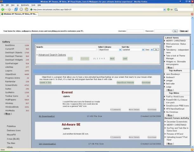Click More under Latest News
This screenshot has width=194, height=152.
tap(170, 67)
